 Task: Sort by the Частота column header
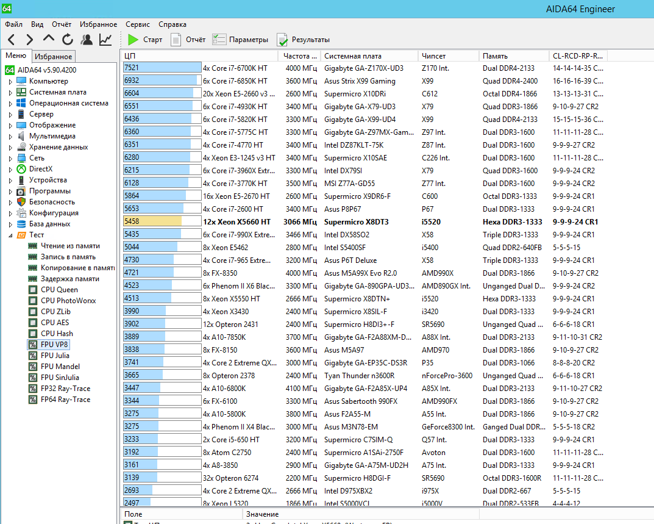(299, 56)
